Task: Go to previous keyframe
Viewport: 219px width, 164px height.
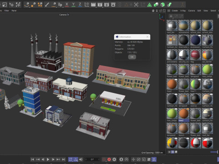Action: tap(37, 159)
